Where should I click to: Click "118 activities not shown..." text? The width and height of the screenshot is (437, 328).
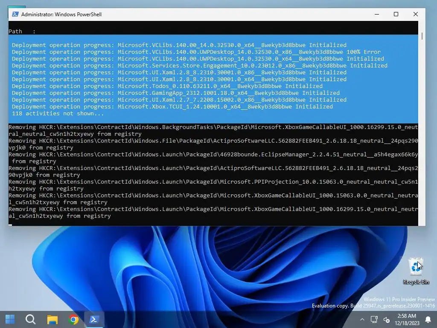click(58, 114)
